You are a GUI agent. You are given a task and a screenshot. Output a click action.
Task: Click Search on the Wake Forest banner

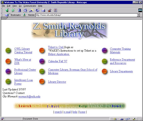click(x=25, y=106)
